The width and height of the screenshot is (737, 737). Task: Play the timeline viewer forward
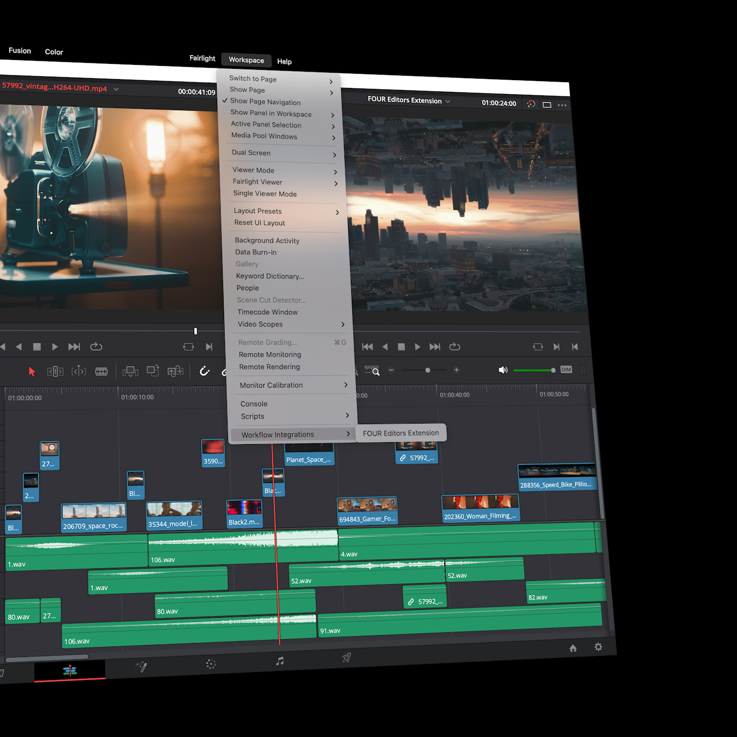417,347
